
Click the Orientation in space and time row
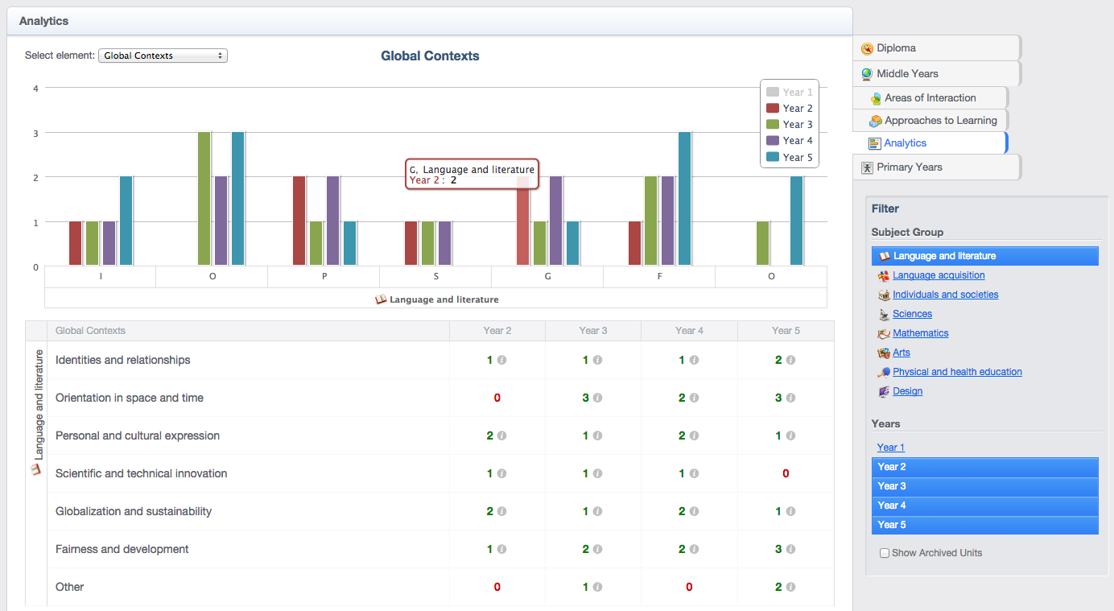pyautogui.click(x=440, y=398)
